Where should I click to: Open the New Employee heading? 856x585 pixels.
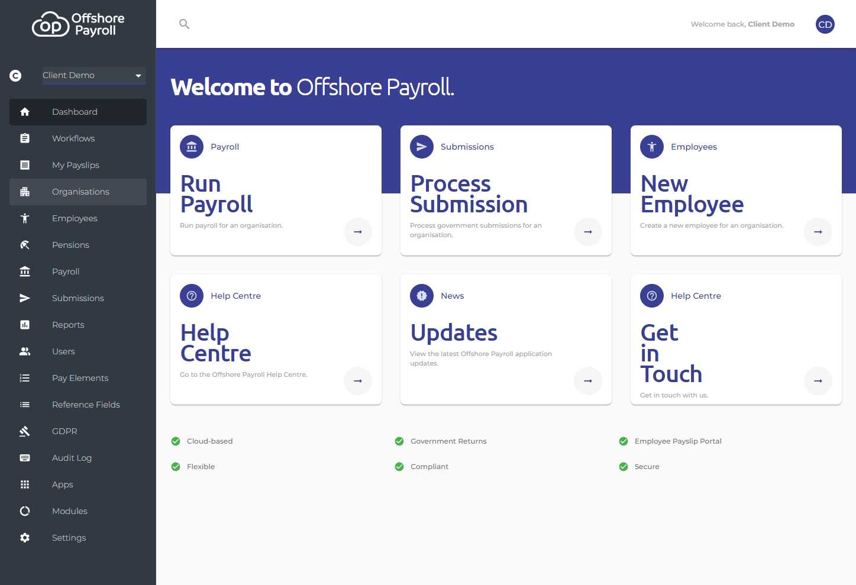pos(692,194)
